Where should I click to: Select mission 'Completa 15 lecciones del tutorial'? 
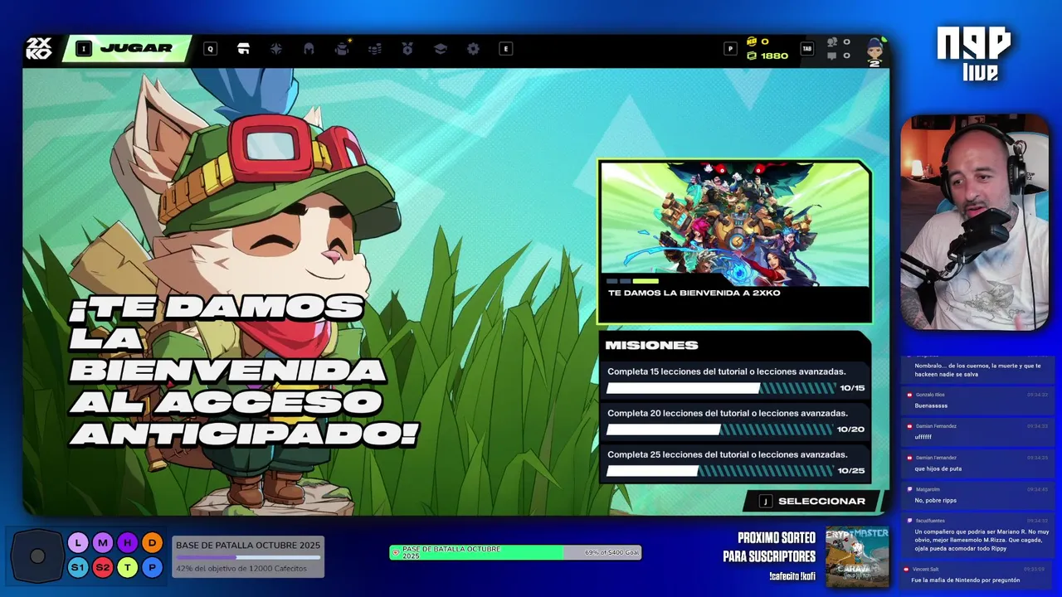734,381
